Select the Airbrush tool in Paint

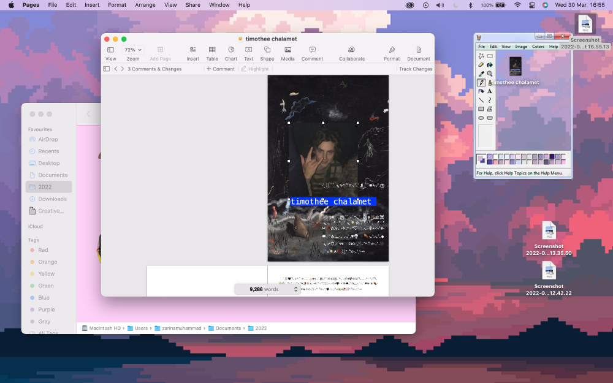click(x=481, y=91)
